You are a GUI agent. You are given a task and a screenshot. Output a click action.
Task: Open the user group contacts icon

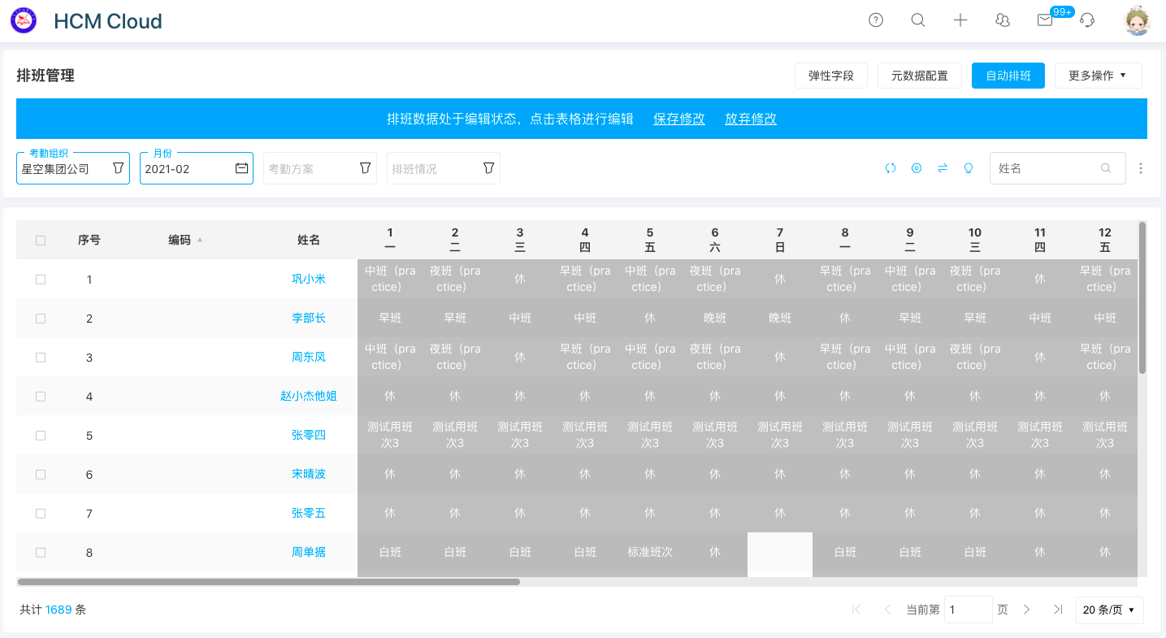coord(1003,20)
